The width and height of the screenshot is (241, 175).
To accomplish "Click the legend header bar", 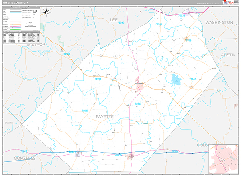I will [x=21, y=8].
